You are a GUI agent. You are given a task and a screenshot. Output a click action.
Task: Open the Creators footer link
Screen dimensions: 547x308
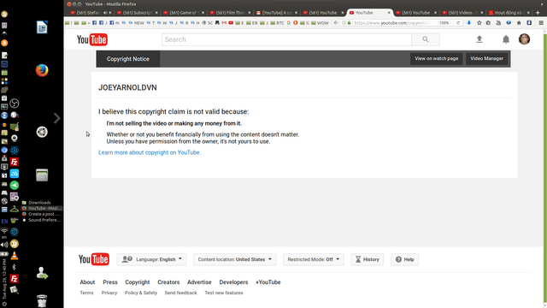point(168,282)
